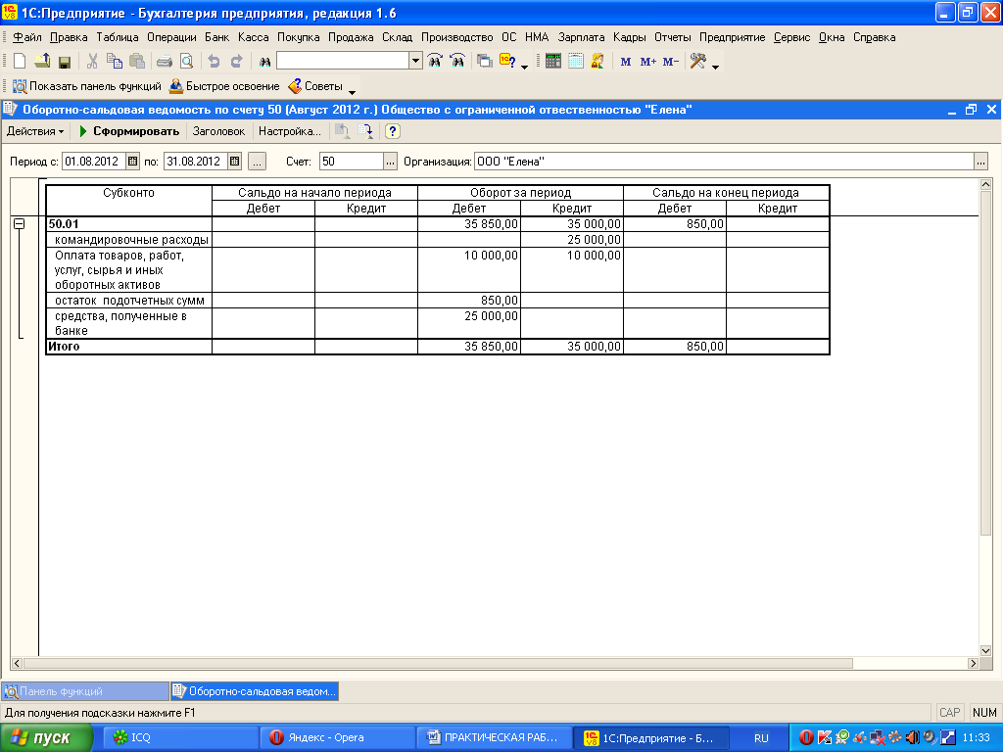Open the Операции menu

pyautogui.click(x=171, y=37)
